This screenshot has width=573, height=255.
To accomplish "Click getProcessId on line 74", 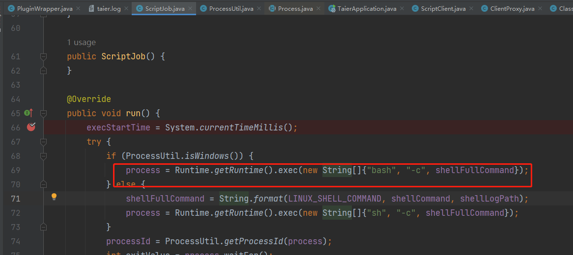I will [254, 241].
